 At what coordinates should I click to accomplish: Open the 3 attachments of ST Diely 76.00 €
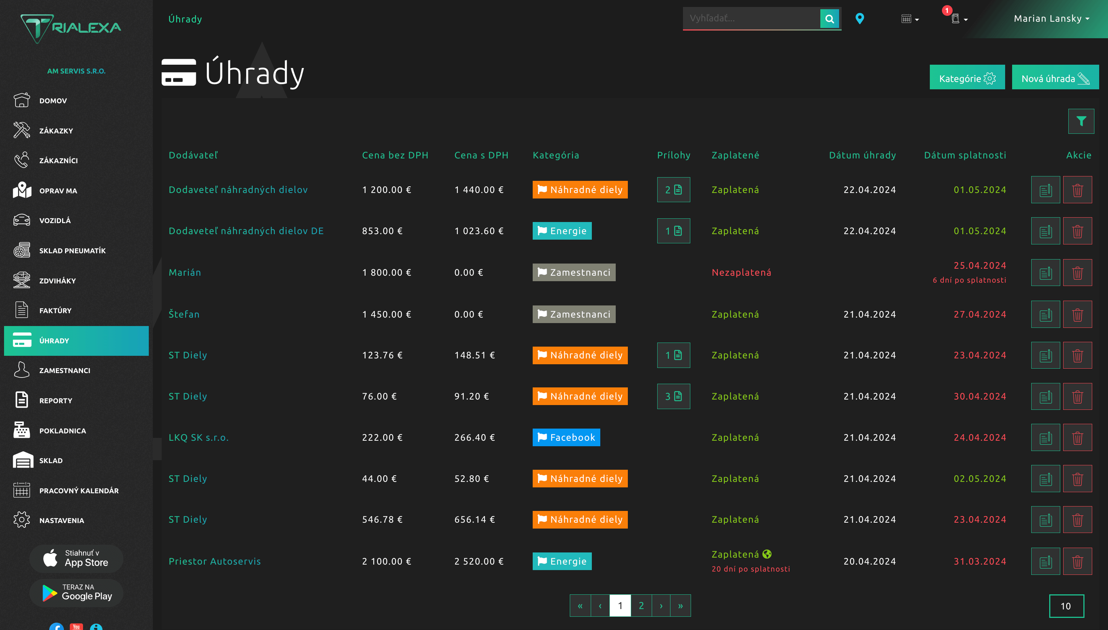tap(673, 396)
